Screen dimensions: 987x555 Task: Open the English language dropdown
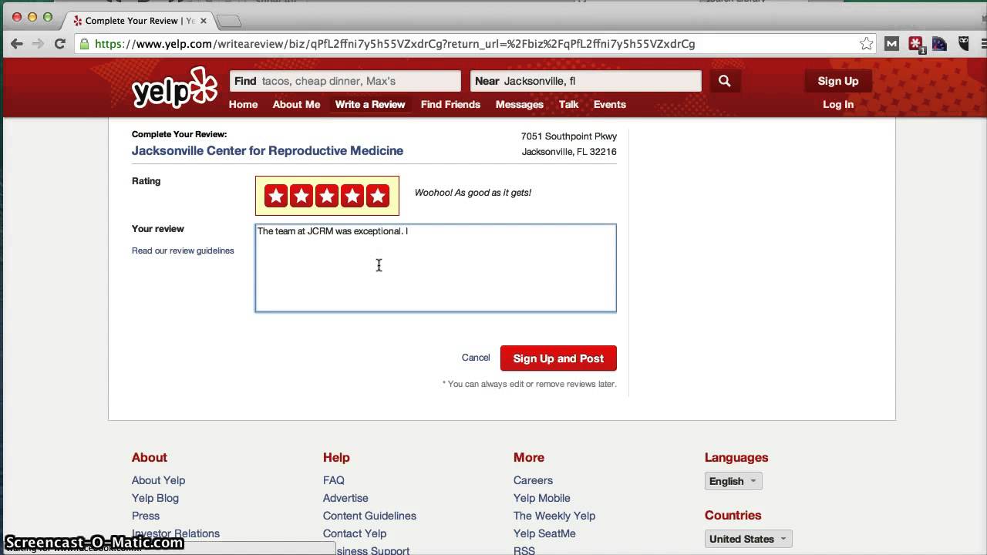[733, 481]
